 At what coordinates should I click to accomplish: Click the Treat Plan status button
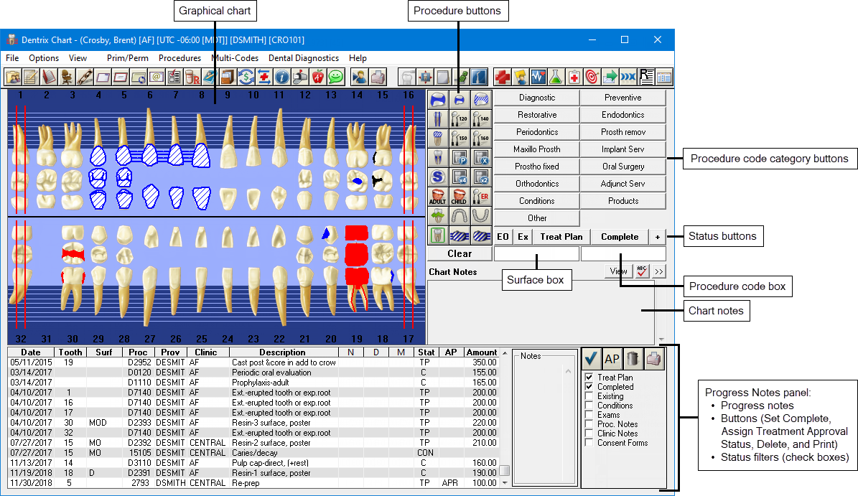pos(561,237)
